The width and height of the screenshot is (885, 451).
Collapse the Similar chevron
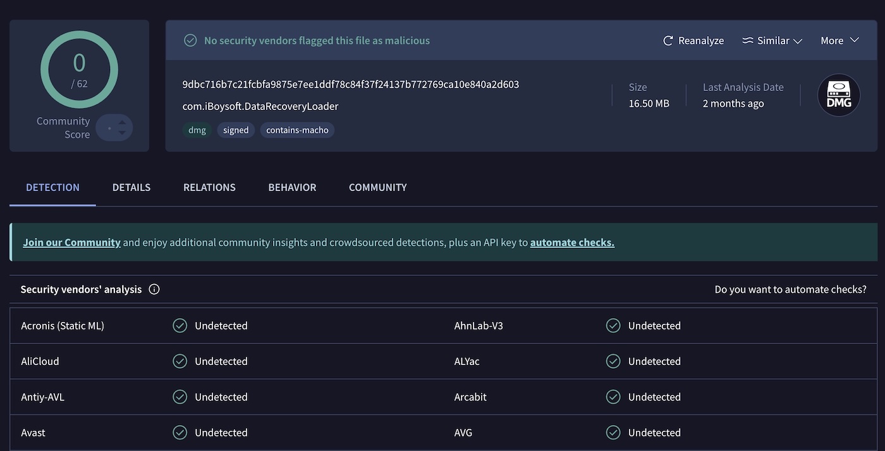tap(798, 40)
